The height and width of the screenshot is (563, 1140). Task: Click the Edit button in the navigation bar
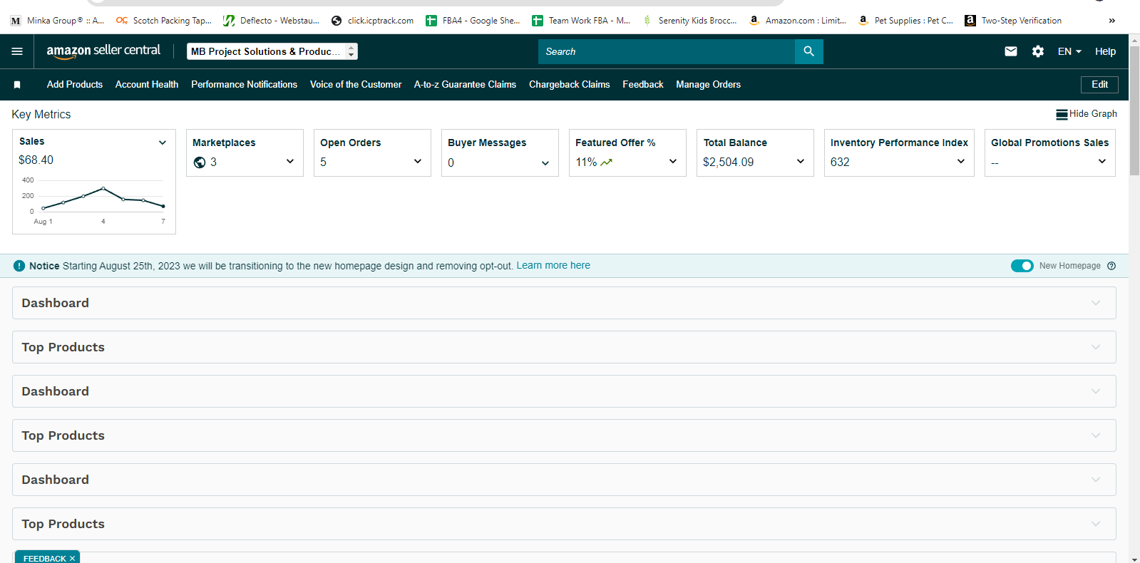[x=1099, y=84]
